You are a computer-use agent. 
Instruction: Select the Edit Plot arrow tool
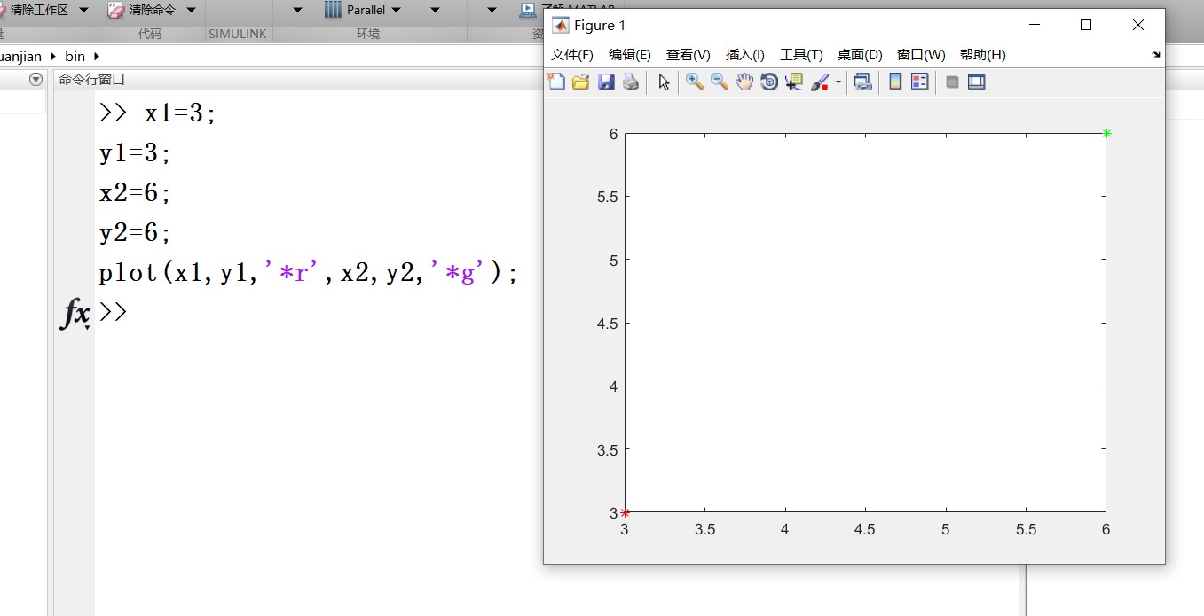664,82
